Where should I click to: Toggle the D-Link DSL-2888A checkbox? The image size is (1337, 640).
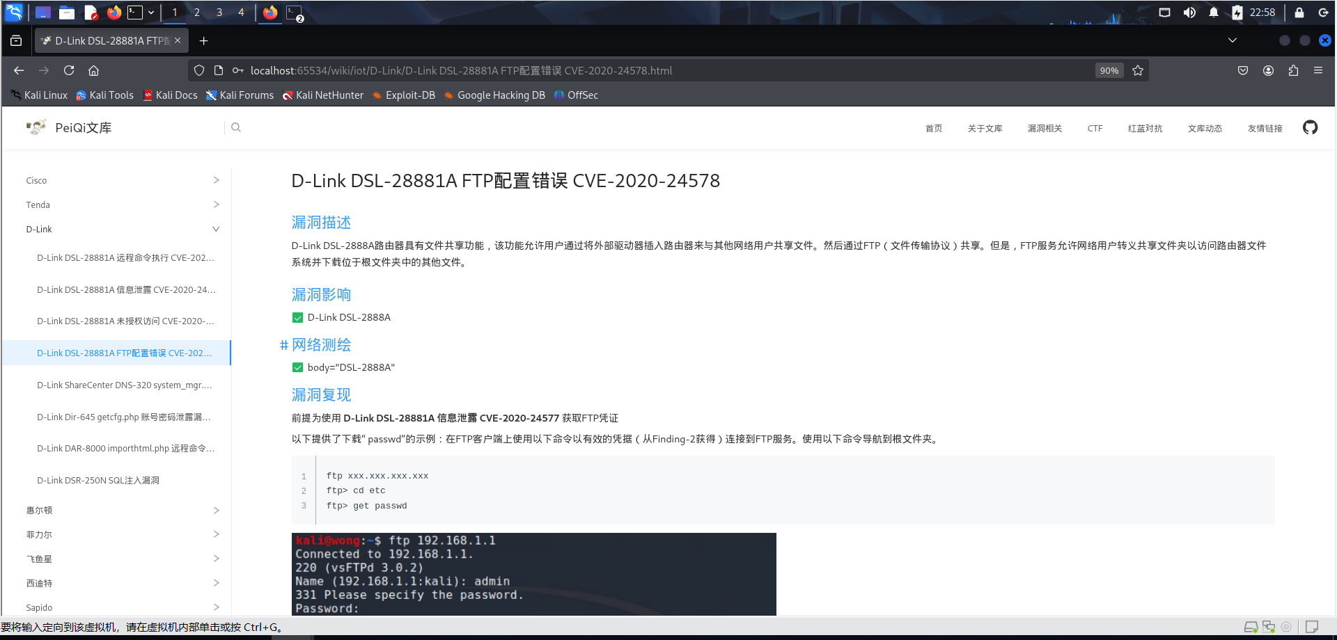(297, 318)
